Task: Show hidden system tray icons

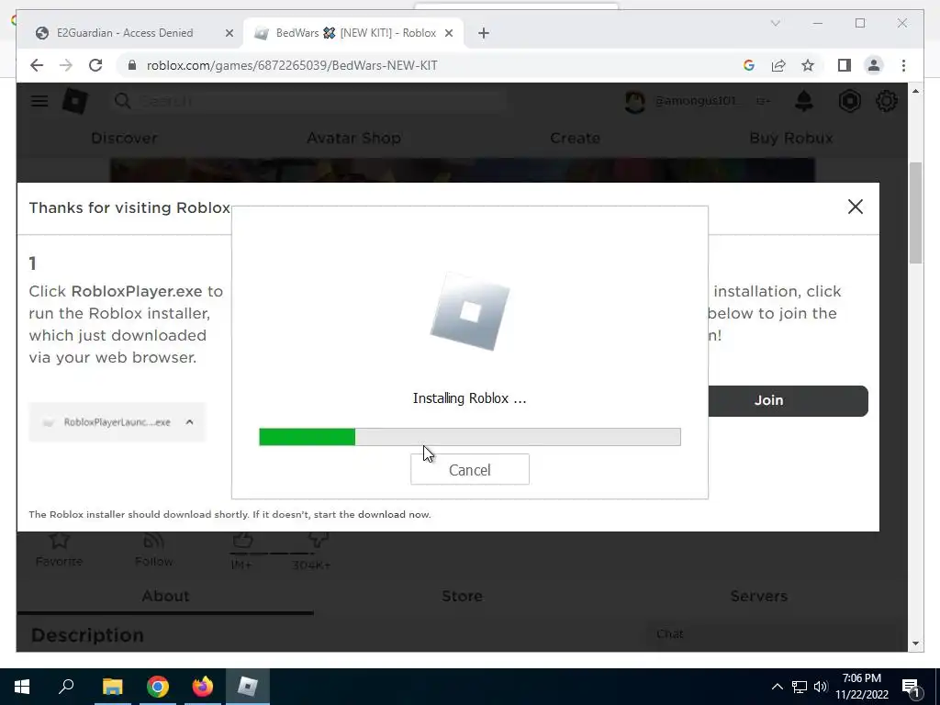Action: tap(777, 687)
